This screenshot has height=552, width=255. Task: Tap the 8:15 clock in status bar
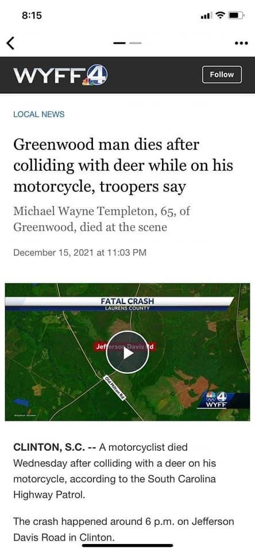(32, 15)
